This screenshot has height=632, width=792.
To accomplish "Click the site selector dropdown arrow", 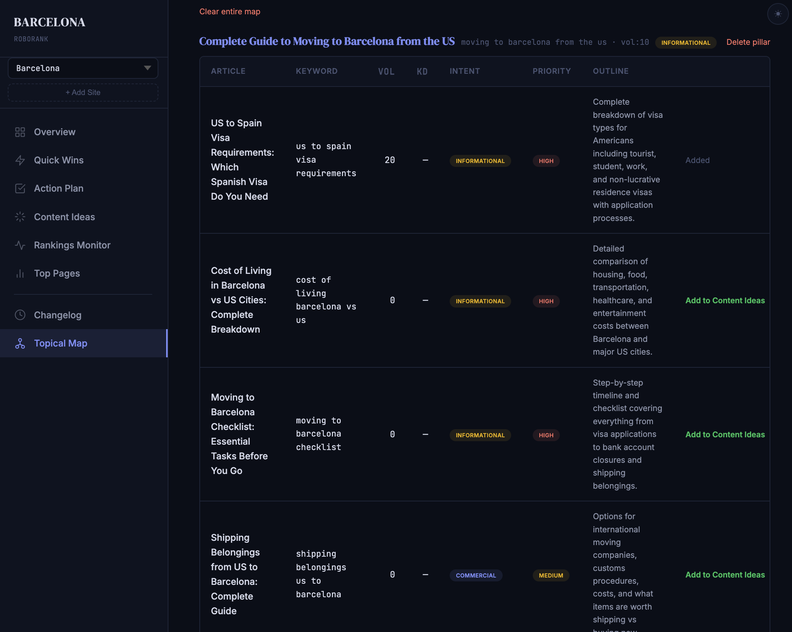I will (147, 68).
